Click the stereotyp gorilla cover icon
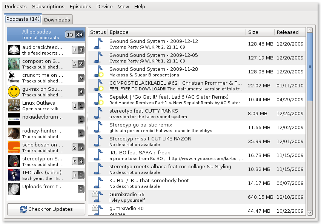Viewport: 321px width, 224px height. tap(14, 161)
